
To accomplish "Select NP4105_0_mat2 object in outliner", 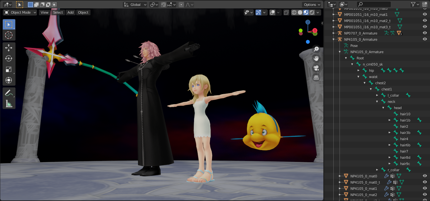I will (363, 195).
